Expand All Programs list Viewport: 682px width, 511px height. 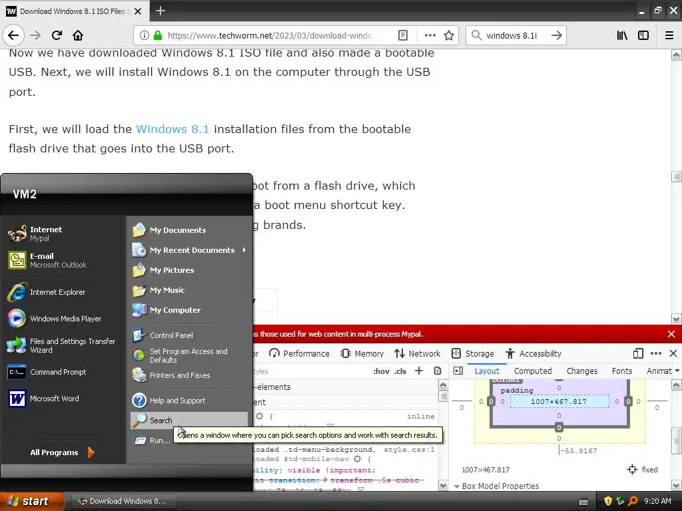point(62,452)
